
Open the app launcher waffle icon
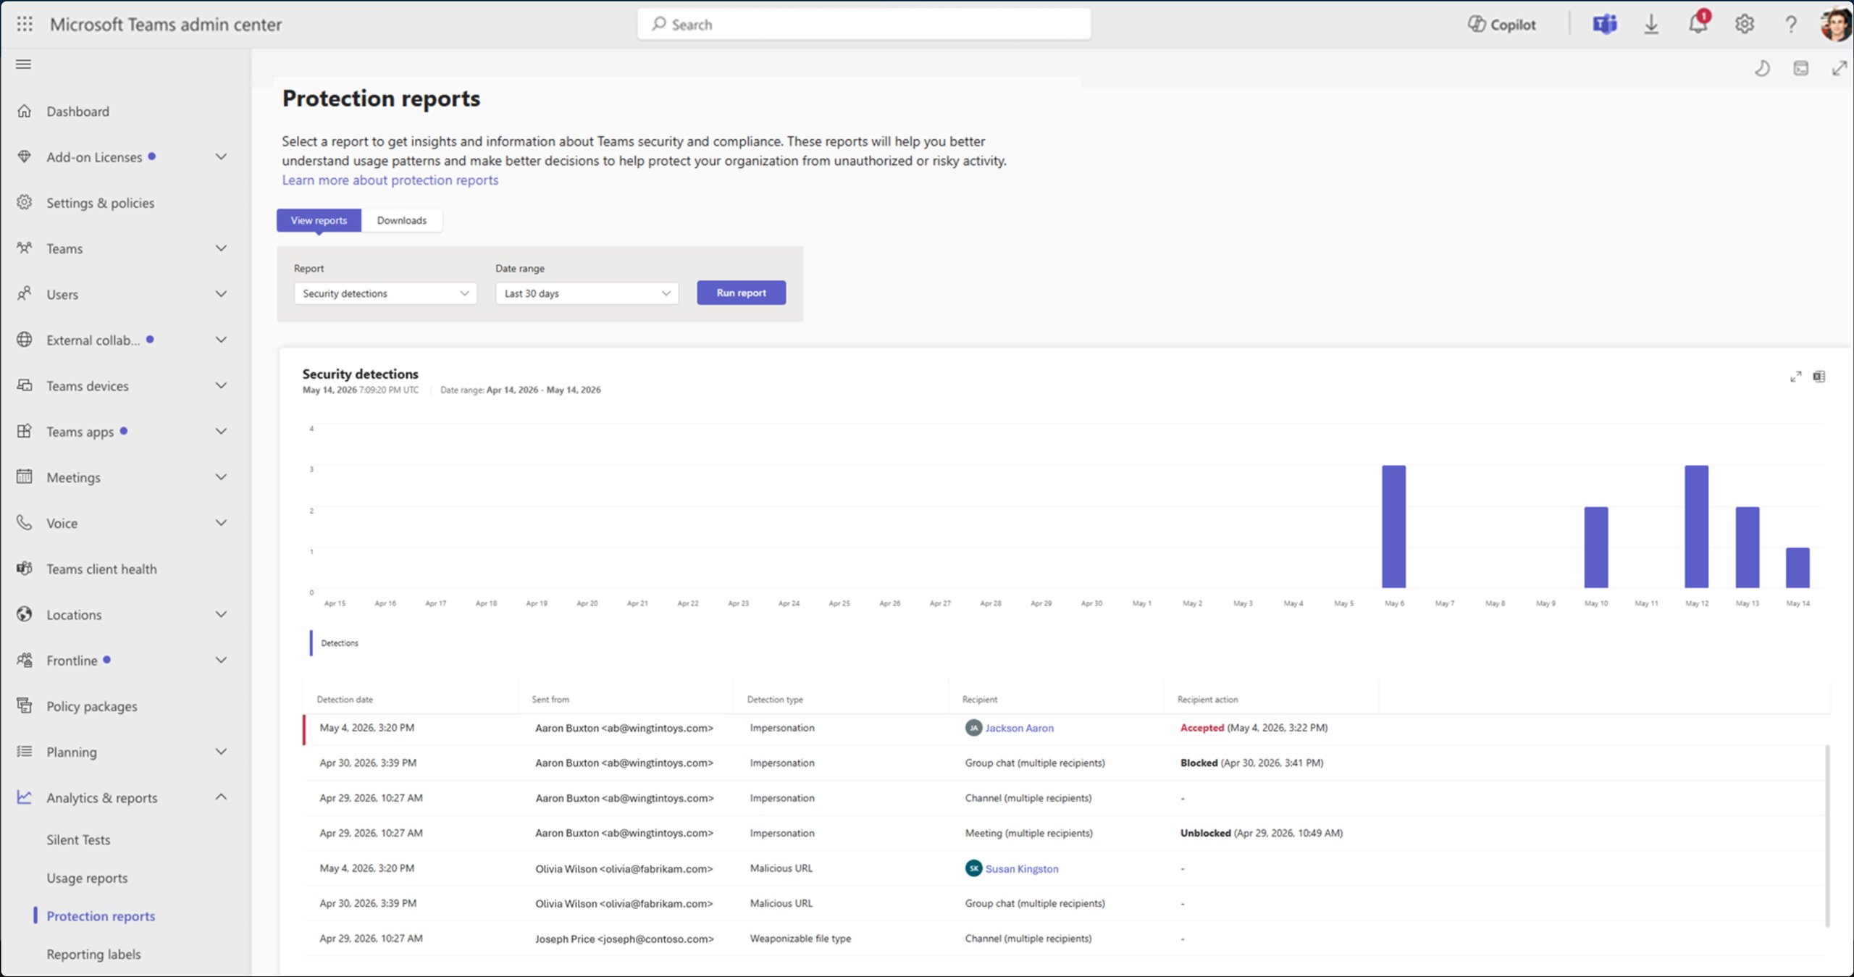point(25,24)
